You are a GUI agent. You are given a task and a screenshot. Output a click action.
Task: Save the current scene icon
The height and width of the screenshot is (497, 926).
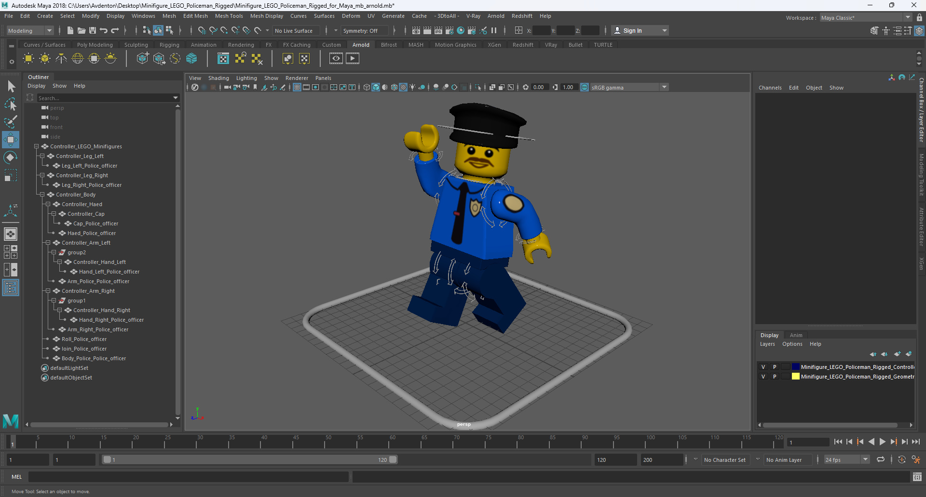(93, 30)
